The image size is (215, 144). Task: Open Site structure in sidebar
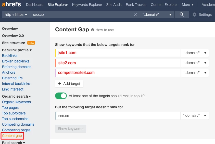(14, 43)
